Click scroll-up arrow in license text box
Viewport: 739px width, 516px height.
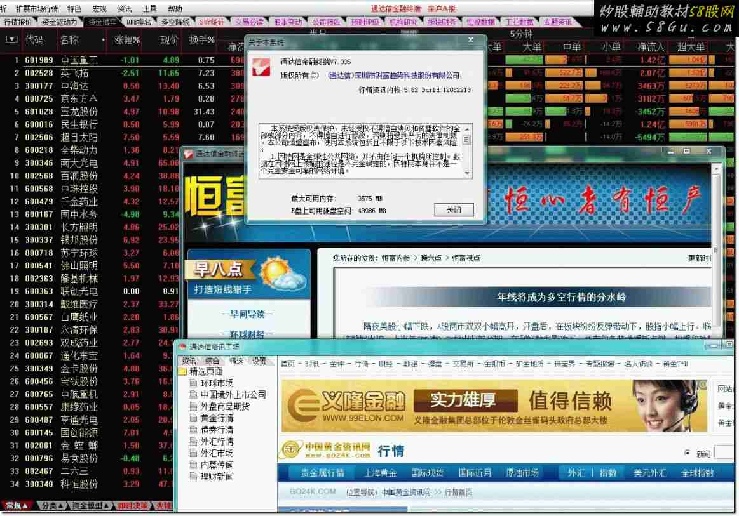coord(466,129)
